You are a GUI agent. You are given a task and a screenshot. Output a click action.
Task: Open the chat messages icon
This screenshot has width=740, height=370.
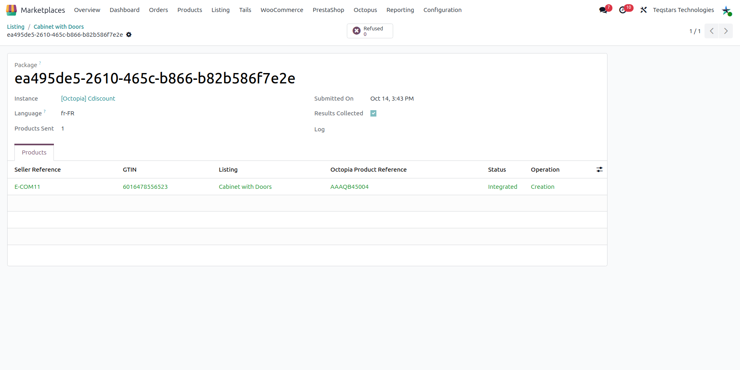(x=603, y=10)
